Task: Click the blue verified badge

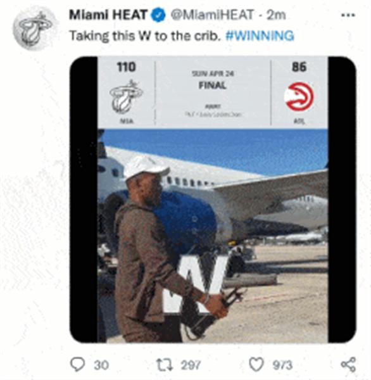Action: 158,15
